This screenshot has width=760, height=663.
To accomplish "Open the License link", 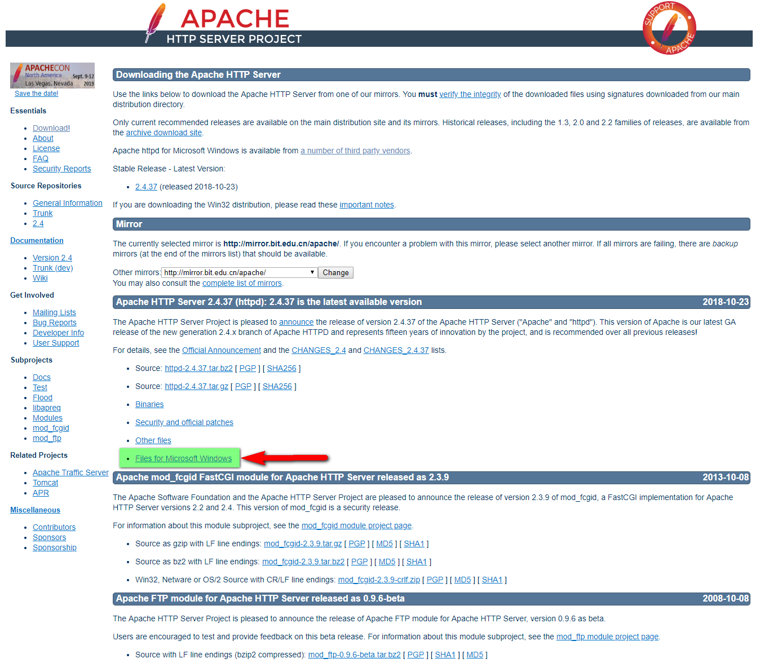I will (x=46, y=148).
